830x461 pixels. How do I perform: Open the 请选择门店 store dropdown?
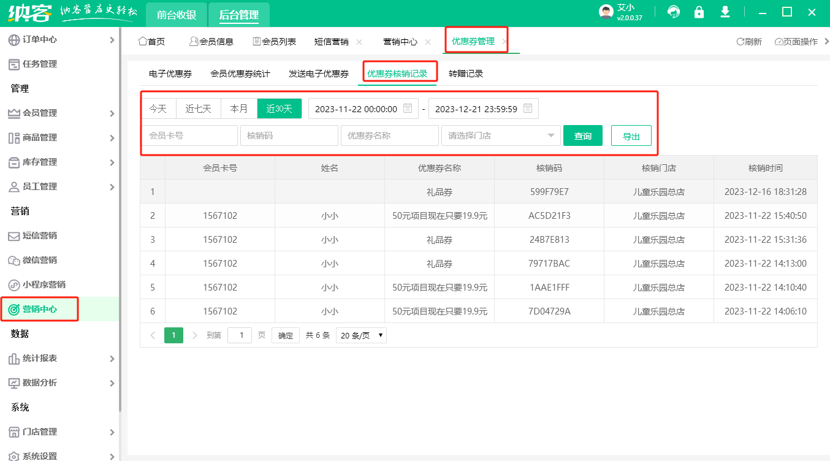click(x=501, y=135)
